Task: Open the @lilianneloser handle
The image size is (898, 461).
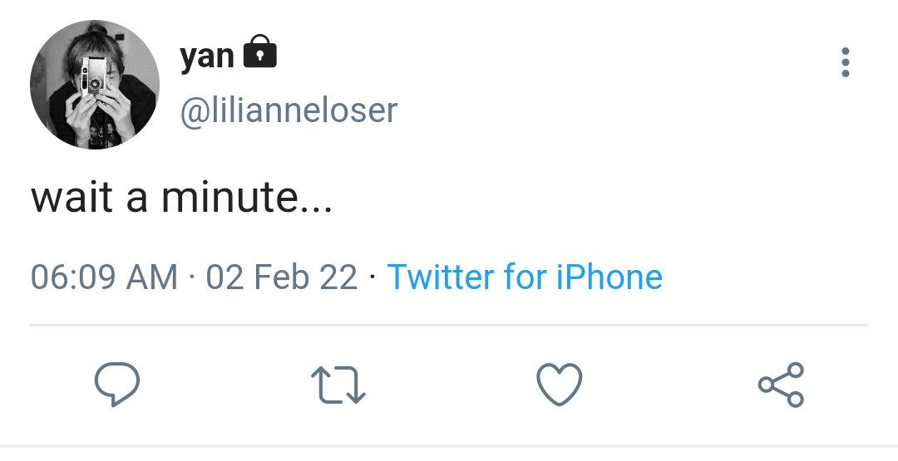Action: pyautogui.click(x=289, y=110)
